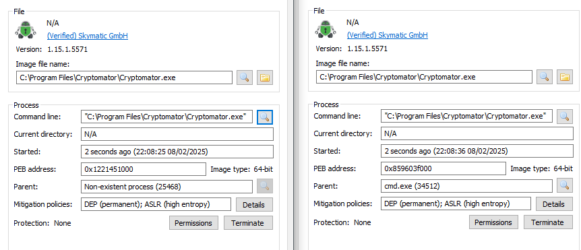Viewport: 581px width, 250px height.
Task: Open Verified Skymatic GmbH link on left
Action: point(88,36)
